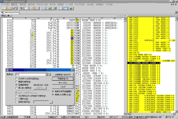Screen dimensions: 178x119
Task: Click the pink arrows toolbar icon
Action: click(x=37, y=8)
